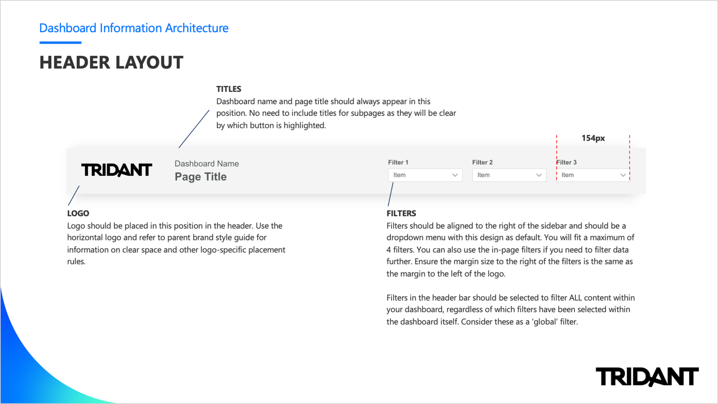Select the Dashboard Name text
The width and height of the screenshot is (718, 404).
click(206, 163)
